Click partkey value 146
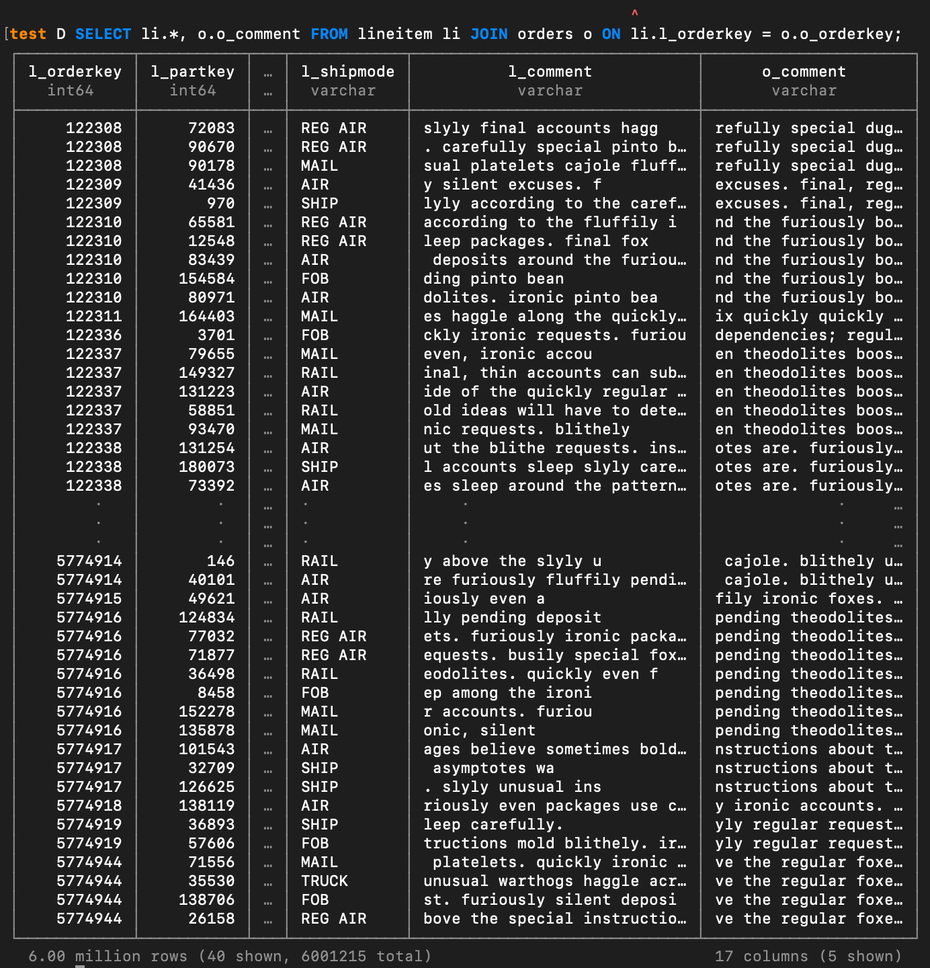 pos(221,561)
